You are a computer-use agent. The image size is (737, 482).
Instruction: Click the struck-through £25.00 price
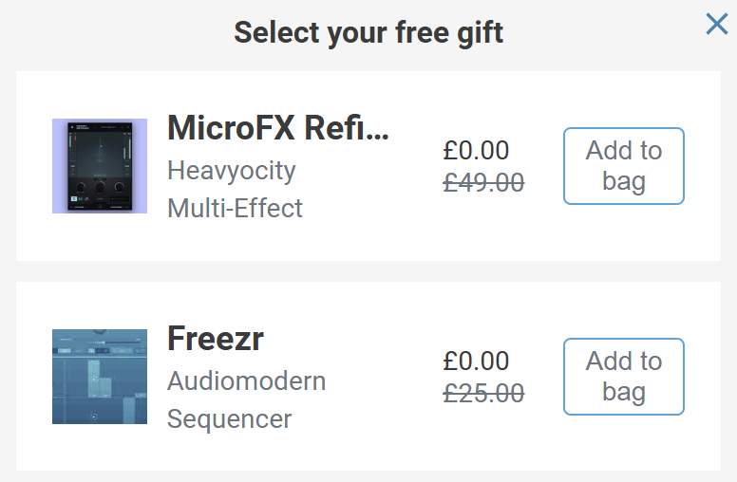[483, 392]
